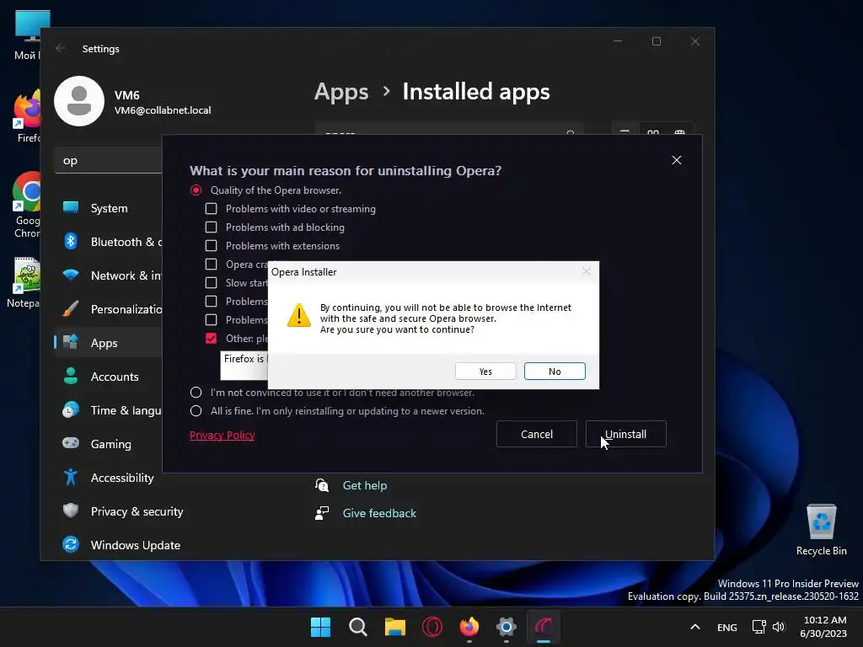
Task: Click No in Opera Installer dialog
Action: tap(555, 372)
